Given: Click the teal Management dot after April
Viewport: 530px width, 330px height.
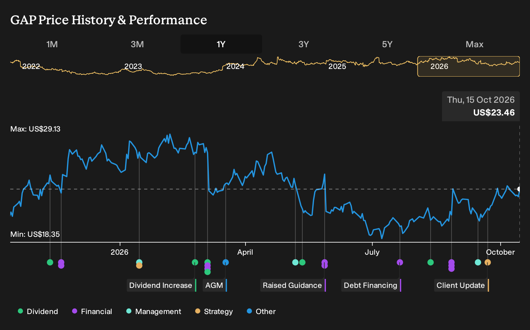Looking at the screenshot, I should tap(295, 262).
